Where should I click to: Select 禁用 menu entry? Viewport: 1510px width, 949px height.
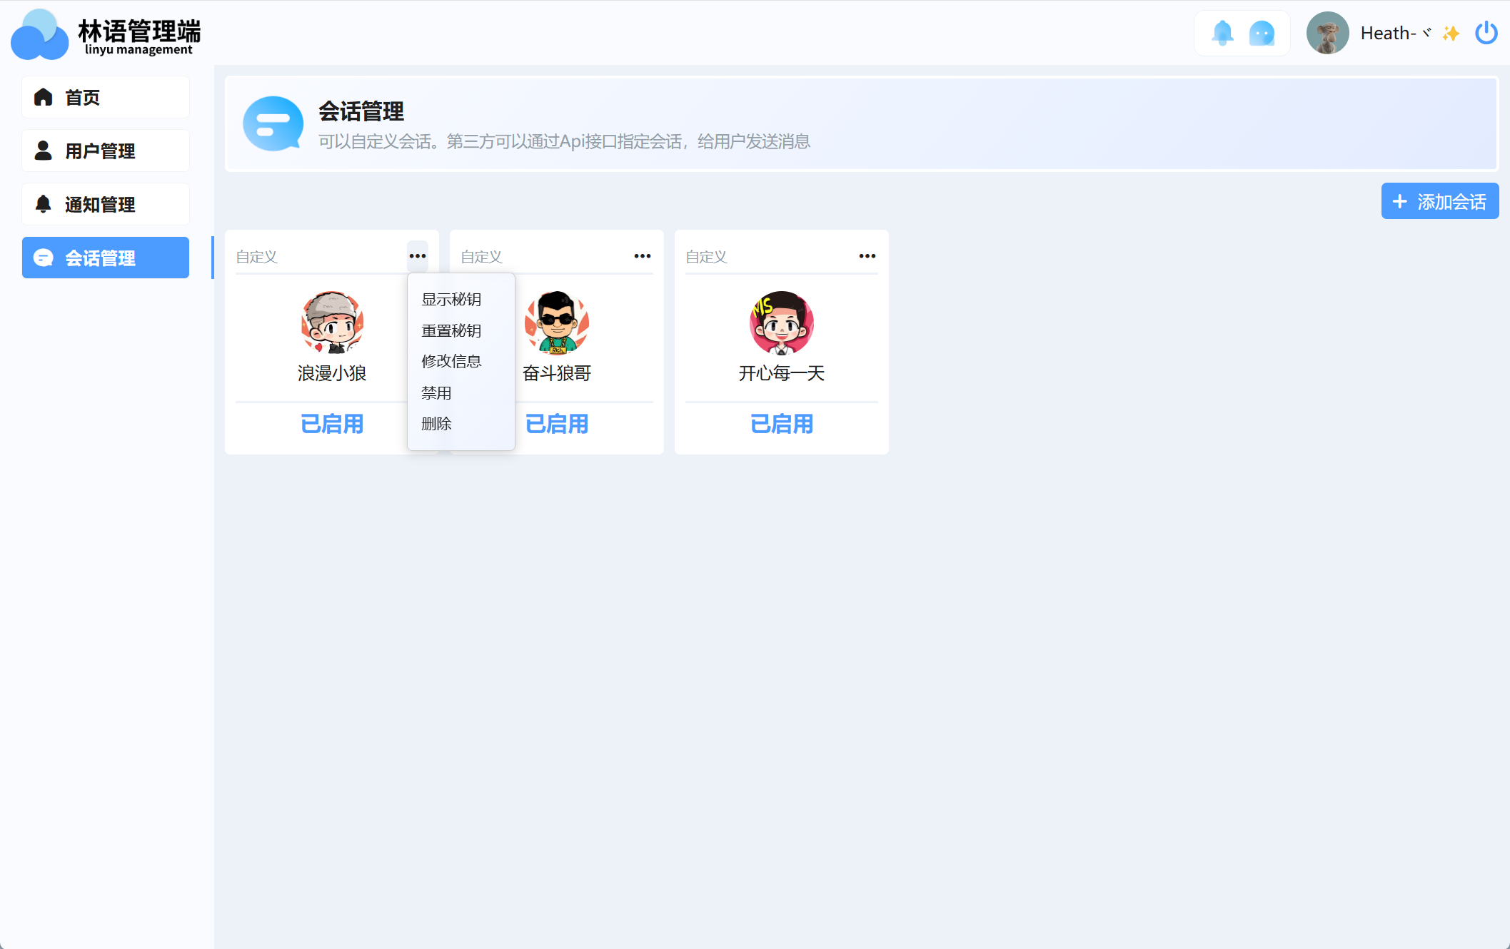tap(436, 392)
